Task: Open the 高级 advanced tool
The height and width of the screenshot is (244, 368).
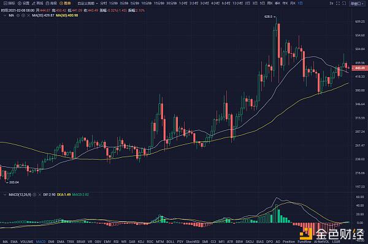Action: pos(51,3)
